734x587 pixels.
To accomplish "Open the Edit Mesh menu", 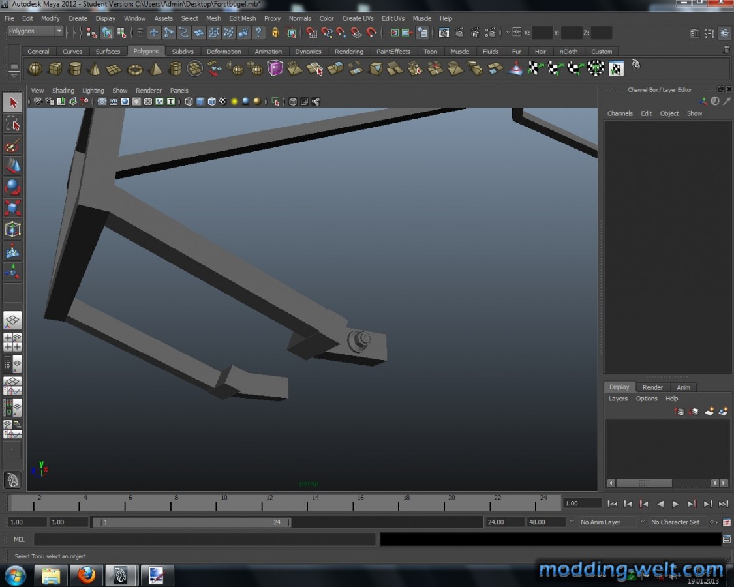I will 243,18.
